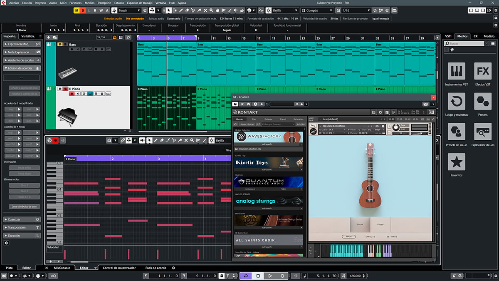Open the Favoritos star tile
This screenshot has width=499, height=281.
[x=457, y=162]
